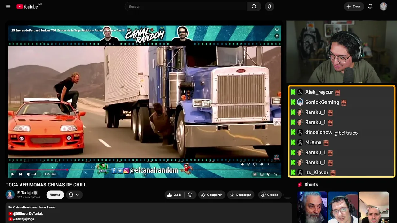Open the account avatar menu
This screenshot has width=397, height=223.
pyautogui.click(x=383, y=7)
